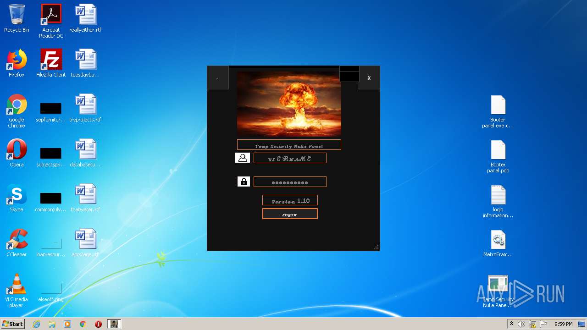
Task: Open Action Center flag tray icon
Action: coord(543,324)
